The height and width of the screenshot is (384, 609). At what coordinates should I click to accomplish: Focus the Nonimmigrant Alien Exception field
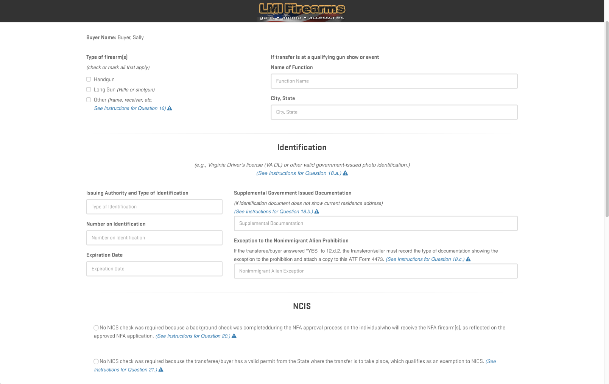click(x=376, y=271)
